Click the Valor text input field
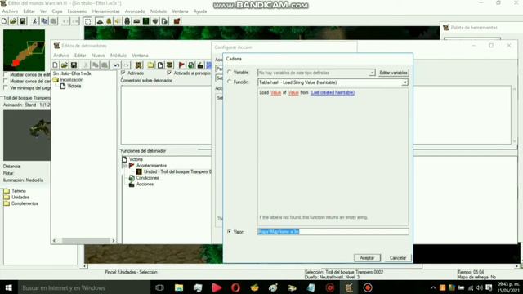523x294 pixels. 333,232
